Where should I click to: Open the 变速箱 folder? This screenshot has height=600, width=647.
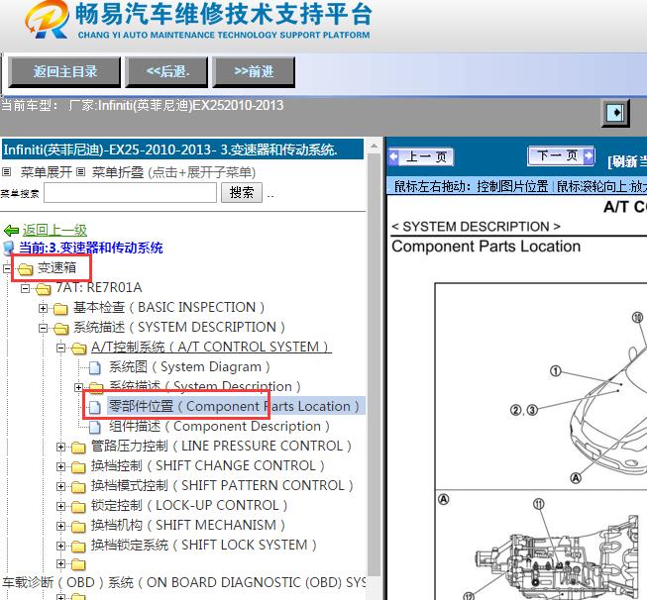click(56, 268)
